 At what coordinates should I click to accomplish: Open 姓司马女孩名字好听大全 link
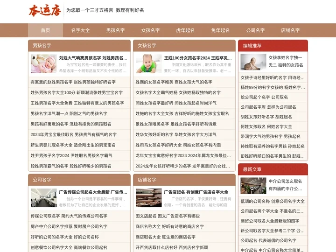178,145
